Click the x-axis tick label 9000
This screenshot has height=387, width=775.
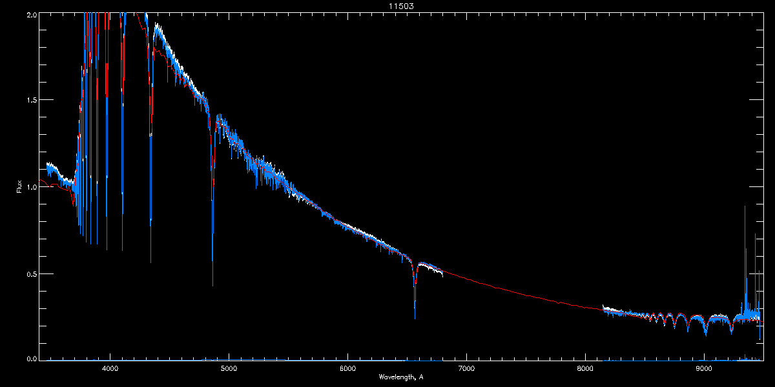click(x=704, y=369)
